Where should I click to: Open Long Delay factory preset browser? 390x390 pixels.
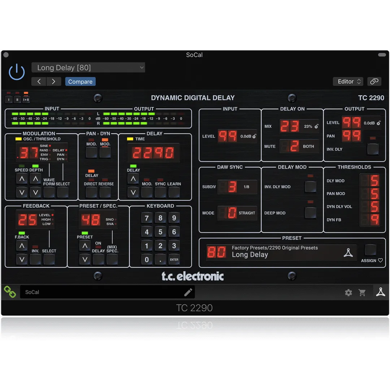point(281,252)
